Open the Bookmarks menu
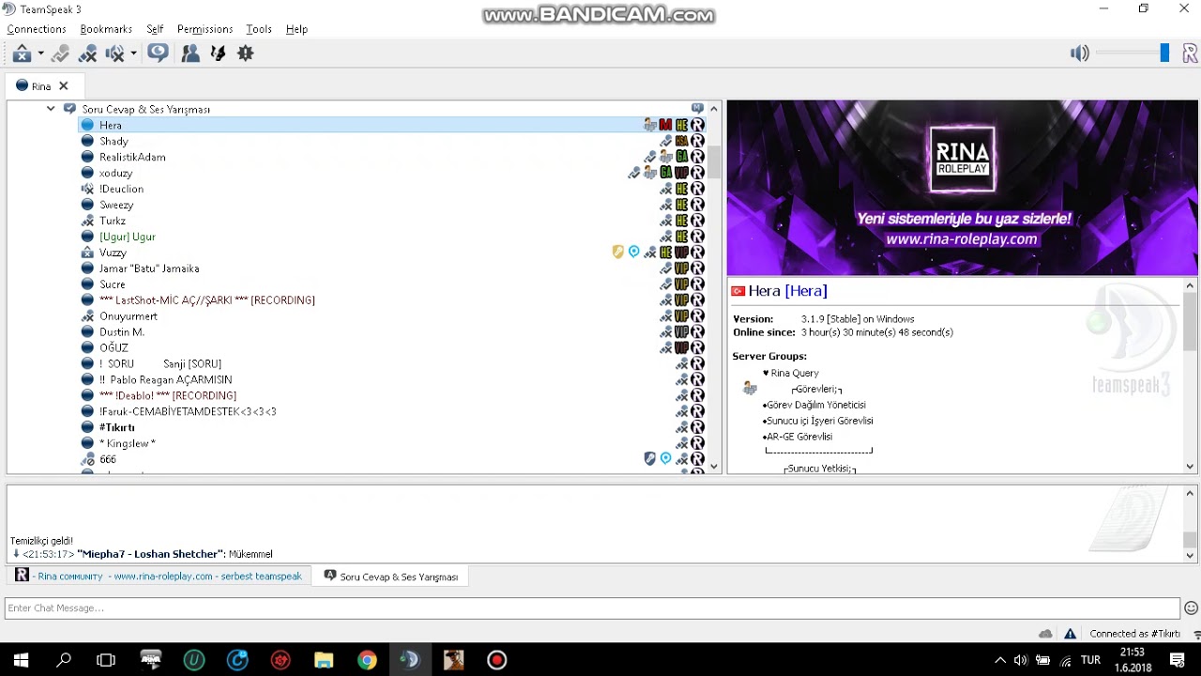1201x676 pixels. [x=106, y=29]
